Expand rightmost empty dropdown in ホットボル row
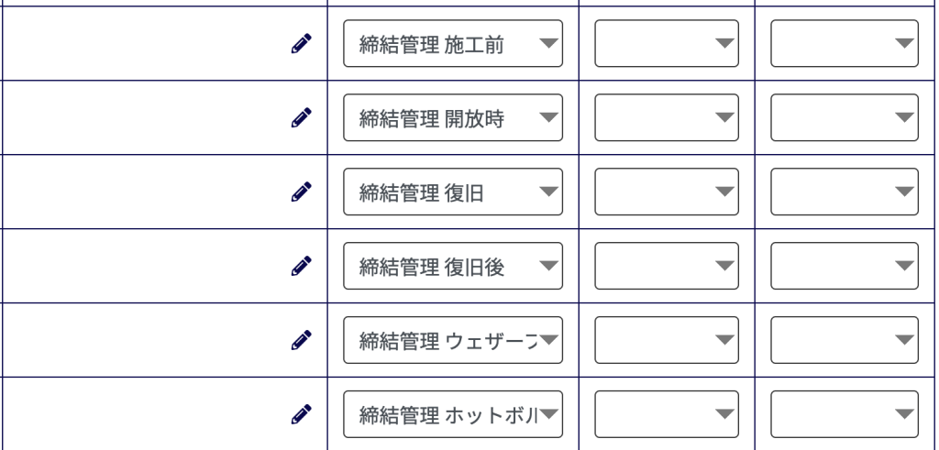 coord(845,414)
